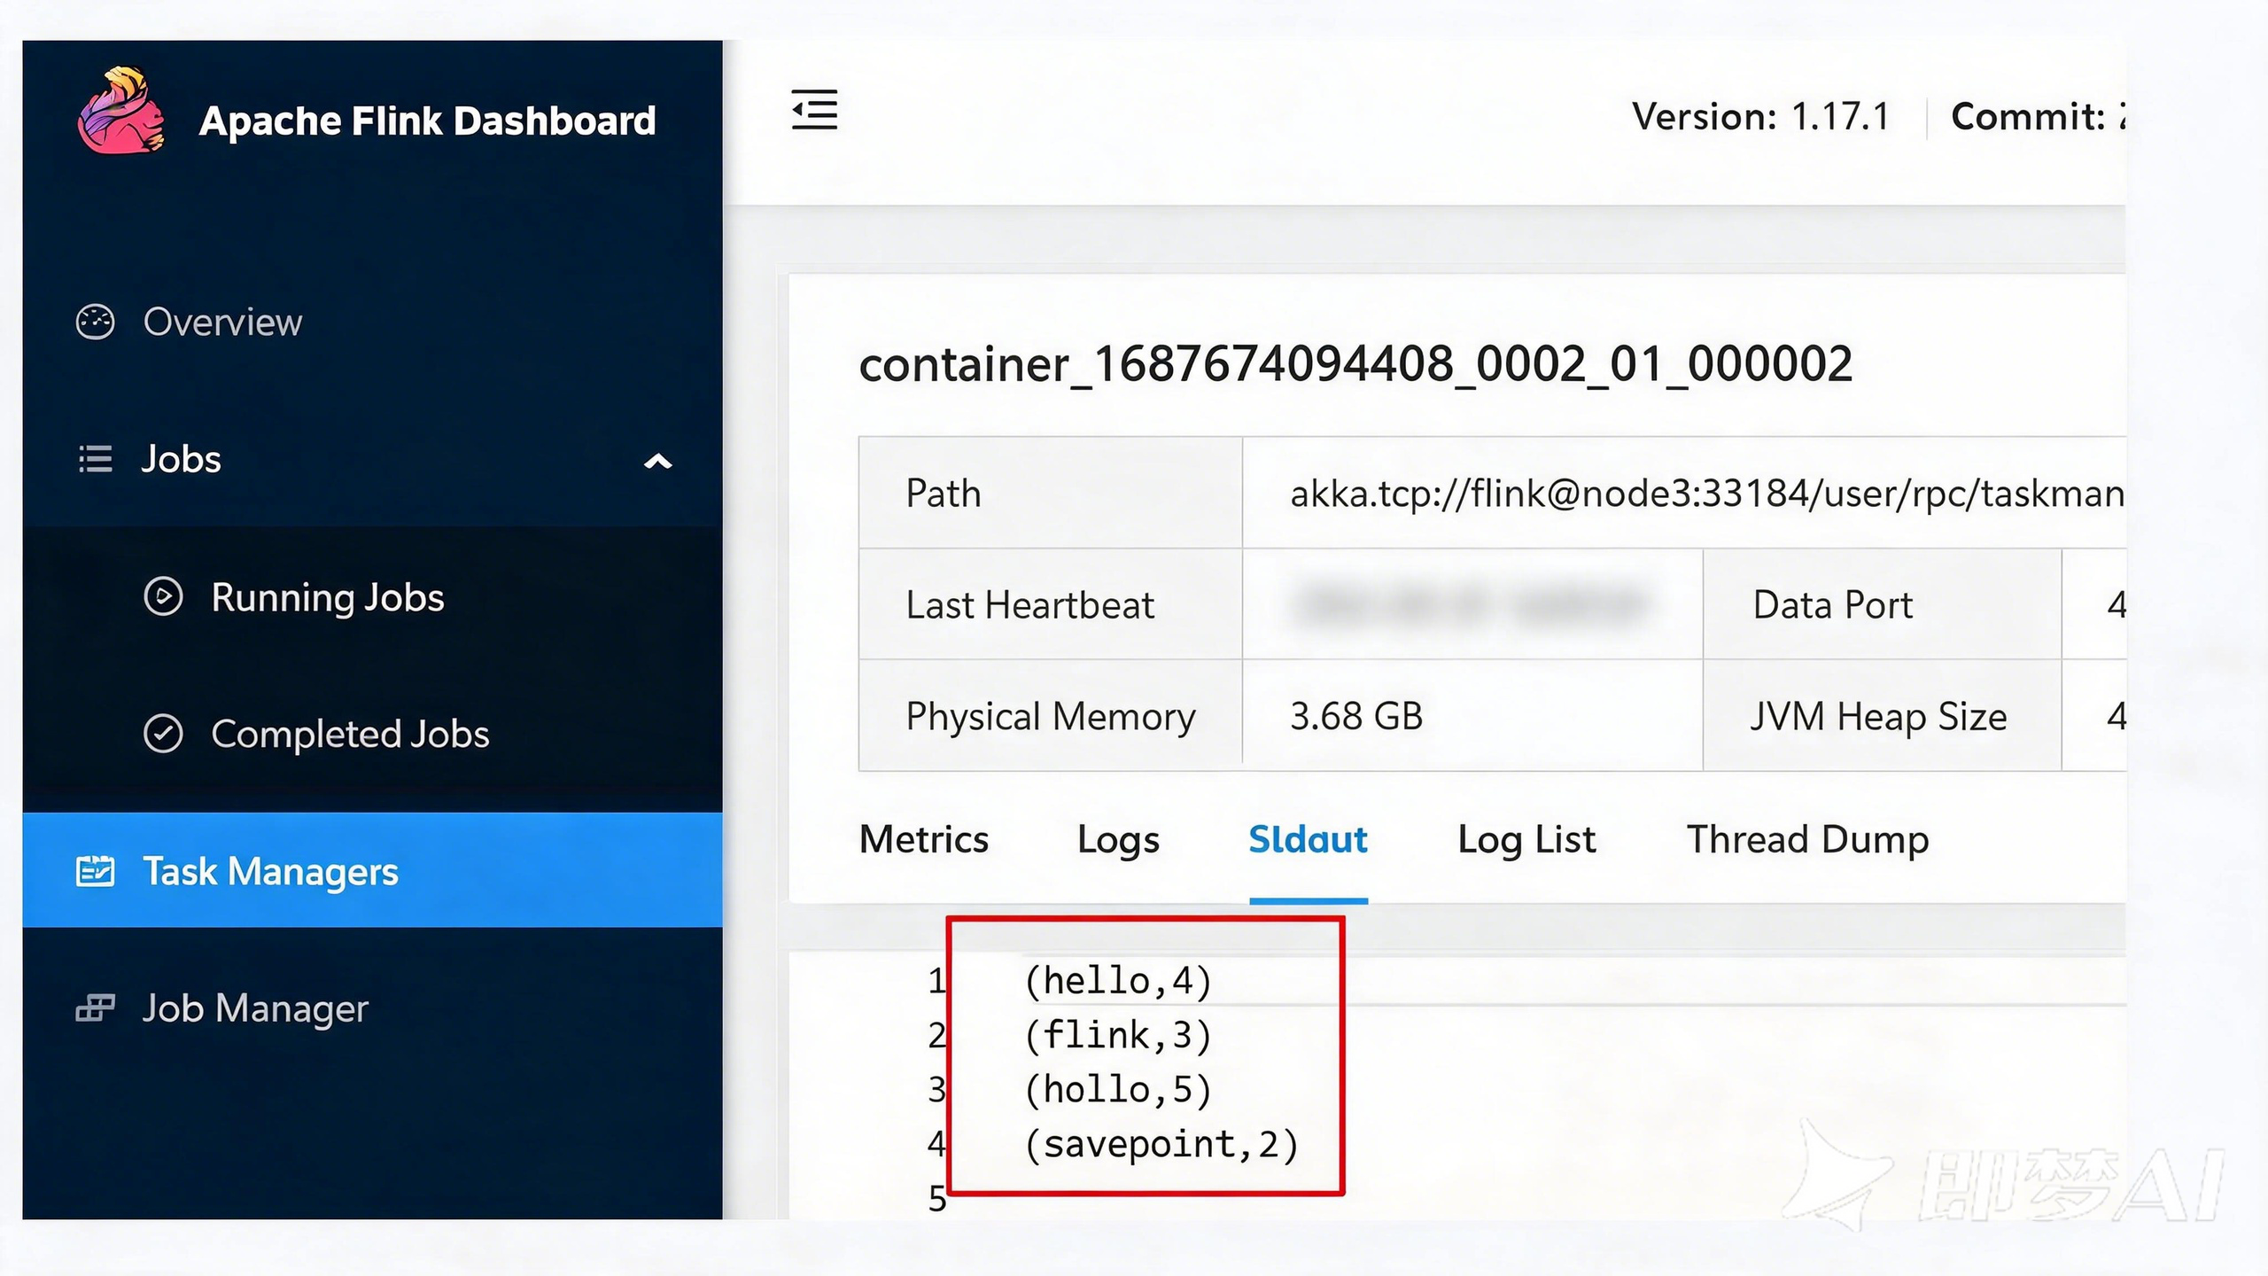The height and width of the screenshot is (1276, 2268).
Task: Click the Apache Flink Dashboard title
Action: point(428,121)
